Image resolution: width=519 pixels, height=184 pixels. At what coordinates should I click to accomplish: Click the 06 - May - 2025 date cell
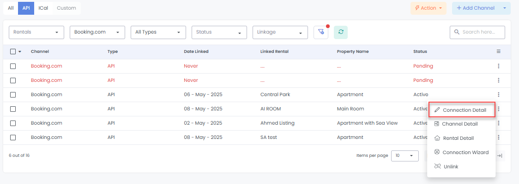click(203, 95)
